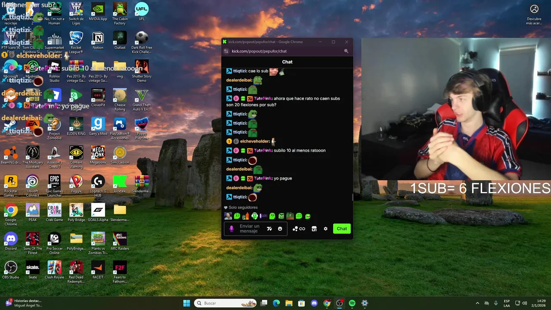
Task: Open Microsoft Store from the taskbar
Action: 301,303
